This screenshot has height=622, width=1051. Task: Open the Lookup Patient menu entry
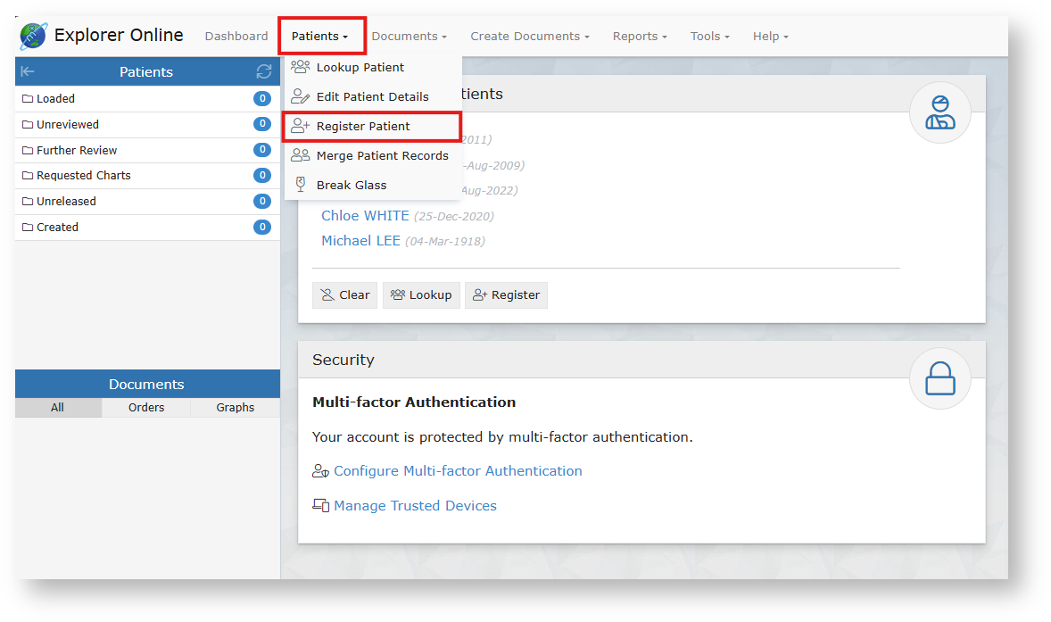(x=360, y=67)
